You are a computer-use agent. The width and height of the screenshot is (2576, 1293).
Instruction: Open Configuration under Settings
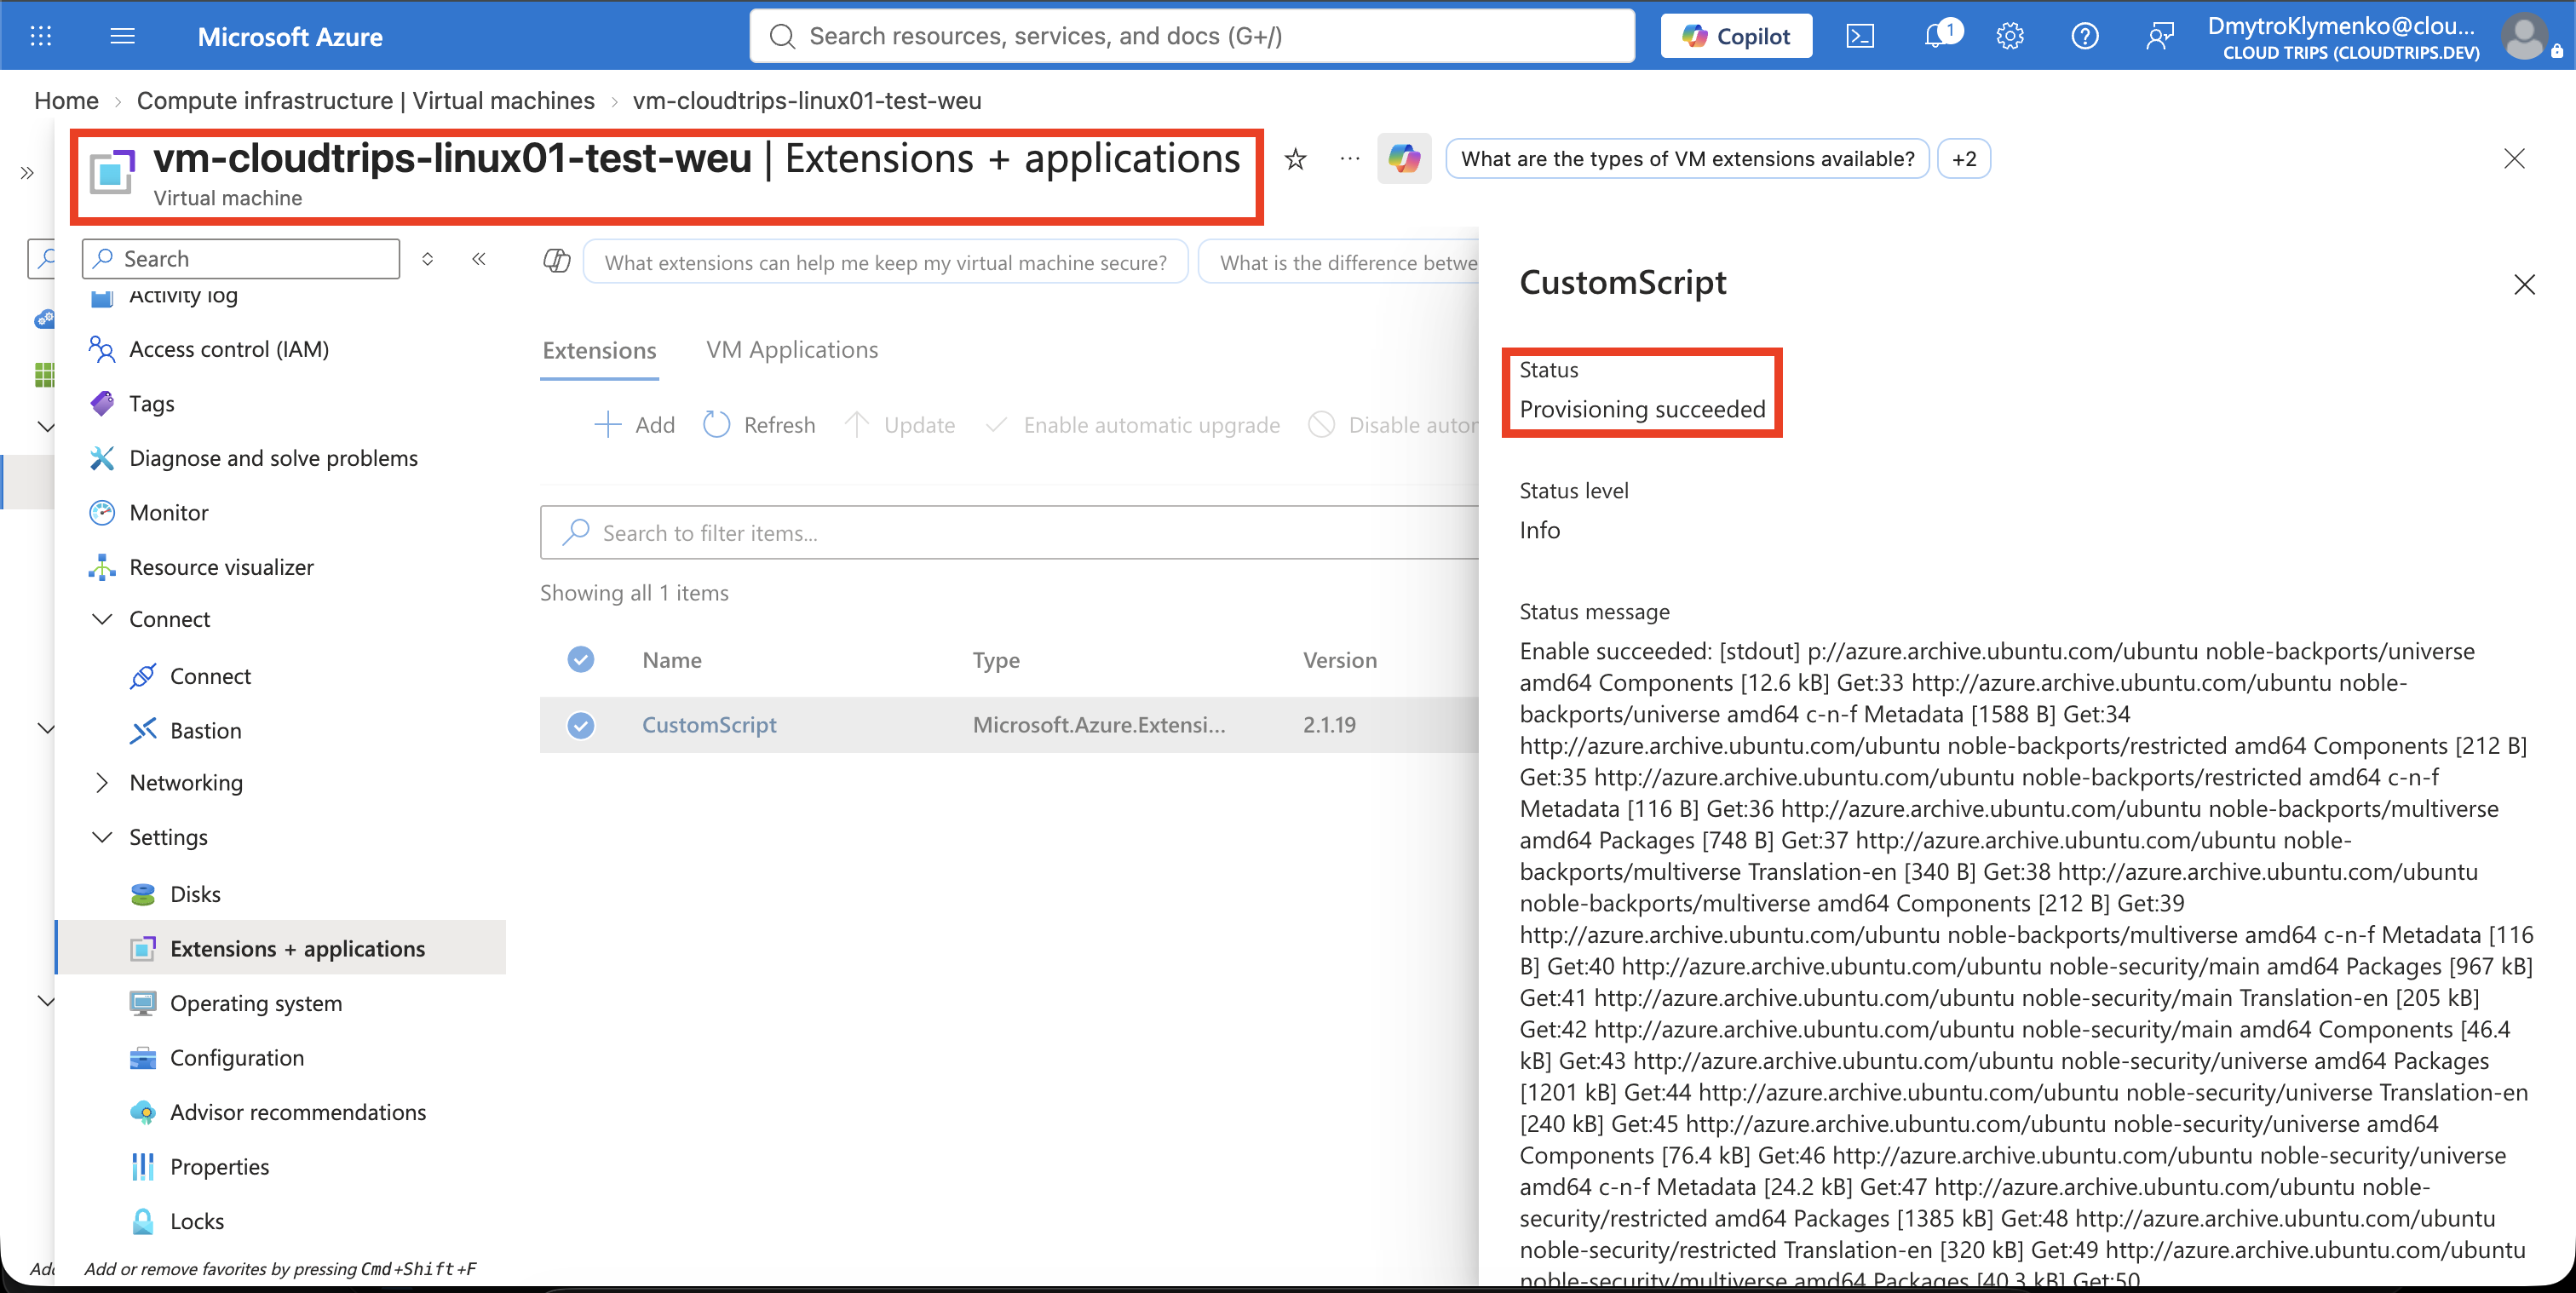[237, 1058]
